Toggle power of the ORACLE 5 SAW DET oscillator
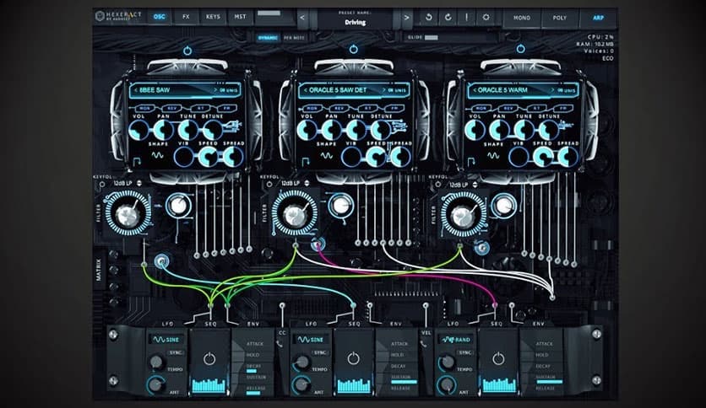The image size is (706, 408). pyautogui.click(x=354, y=49)
